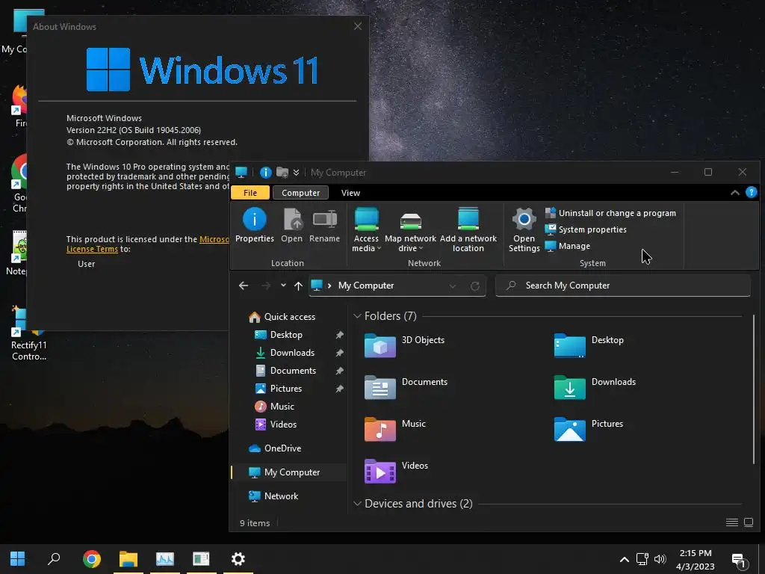765x574 pixels.
Task: Click Open Settings gear in ribbon
Action: coord(524,229)
